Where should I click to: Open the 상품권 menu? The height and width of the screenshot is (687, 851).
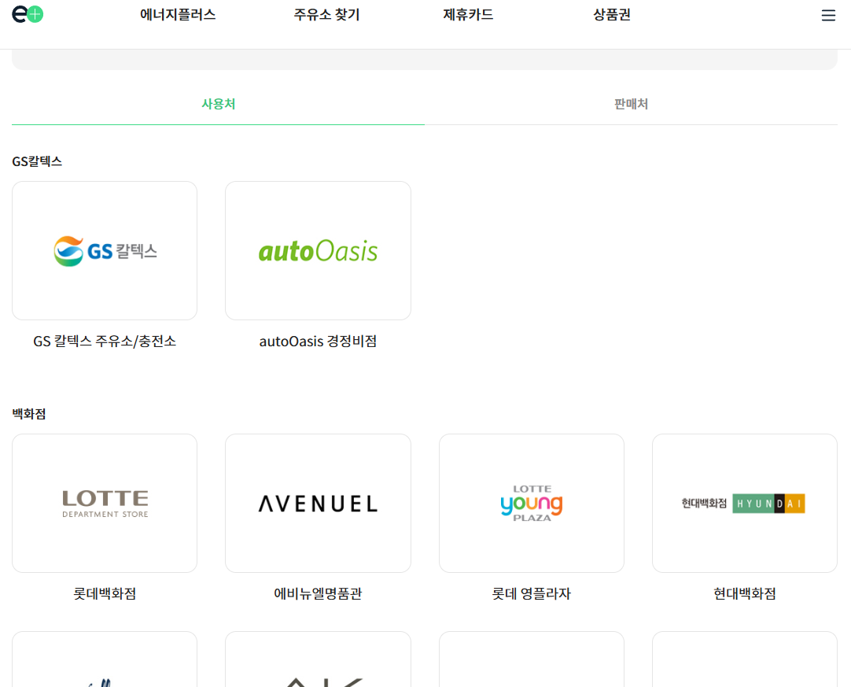[612, 15]
